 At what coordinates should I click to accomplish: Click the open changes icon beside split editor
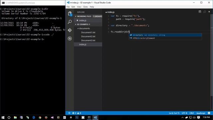click(204, 12)
